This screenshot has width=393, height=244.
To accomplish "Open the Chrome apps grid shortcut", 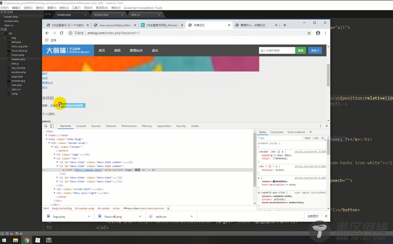I will coord(47,40).
